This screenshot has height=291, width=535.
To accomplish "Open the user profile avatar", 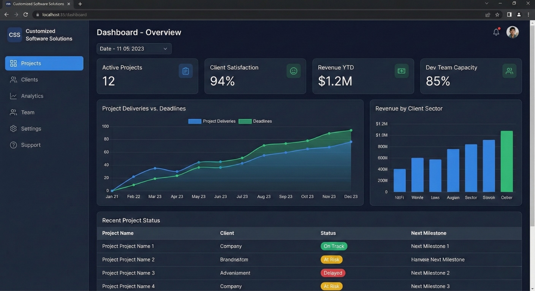I will coord(512,32).
